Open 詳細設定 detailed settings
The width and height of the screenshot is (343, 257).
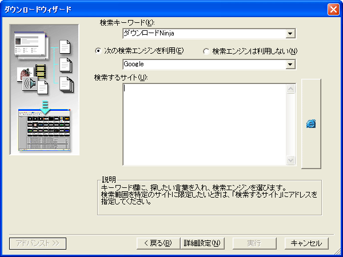[202, 243]
